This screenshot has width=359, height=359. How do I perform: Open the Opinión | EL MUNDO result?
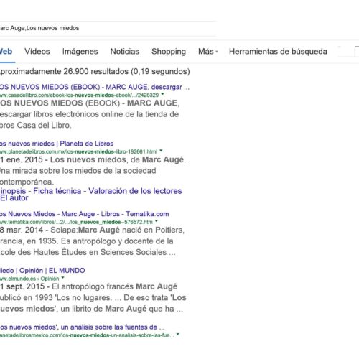pyautogui.click(x=42, y=271)
